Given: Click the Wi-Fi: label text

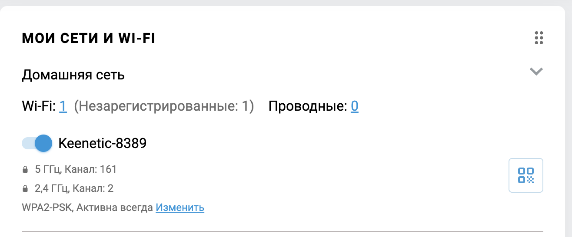Looking at the screenshot, I should tap(39, 106).
